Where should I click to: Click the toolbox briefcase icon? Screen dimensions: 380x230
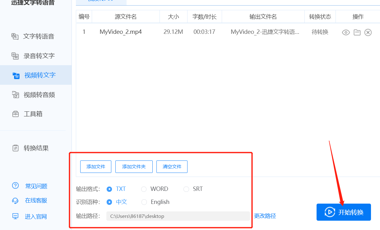15,114
